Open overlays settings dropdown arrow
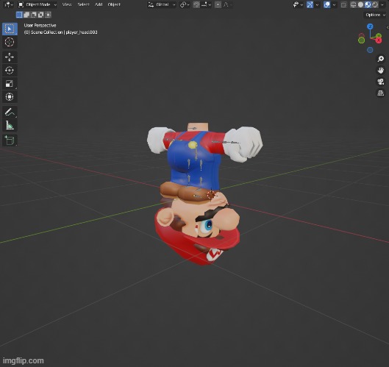 coord(334,4)
